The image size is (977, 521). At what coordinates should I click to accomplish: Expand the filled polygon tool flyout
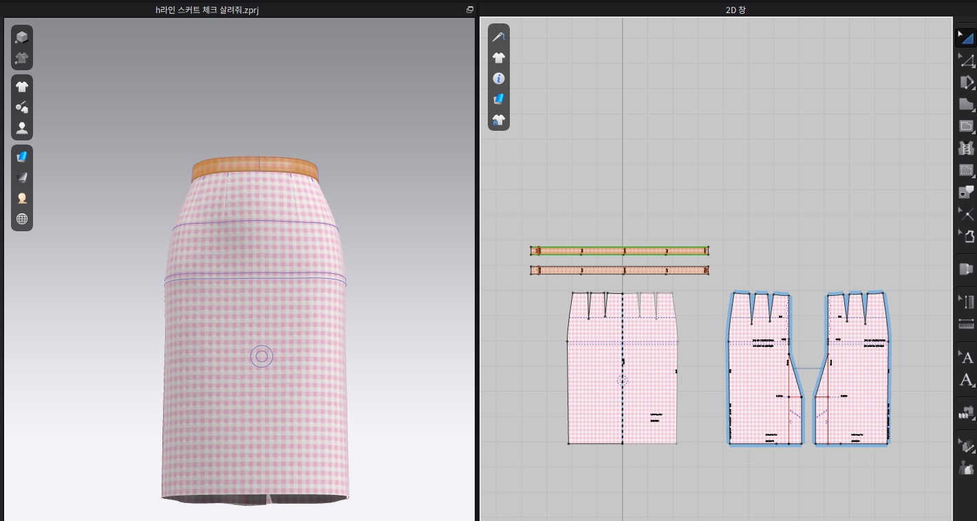[x=966, y=105]
